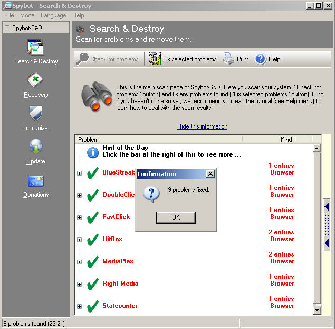The height and width of the screenshot is (329, 335).
Task: Click the Print printer icon
Action: tap(228, 59)
